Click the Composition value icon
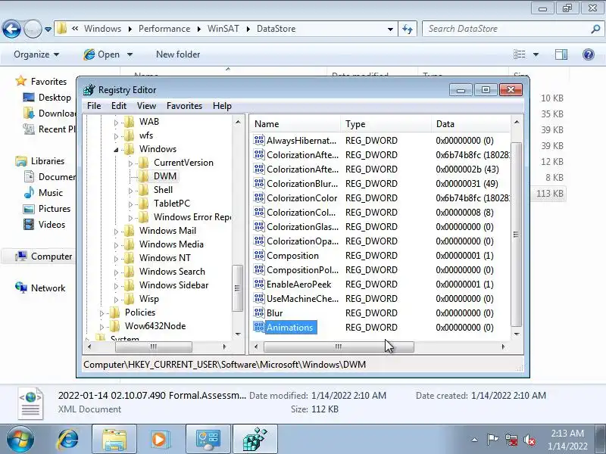This screenshot has width=606, height=454. [x=258, y=255]
